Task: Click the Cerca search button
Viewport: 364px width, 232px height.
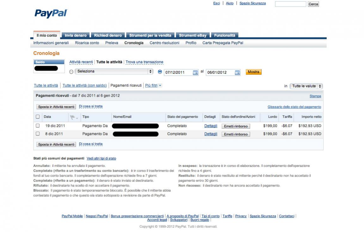Action: (x=313, y=4)
